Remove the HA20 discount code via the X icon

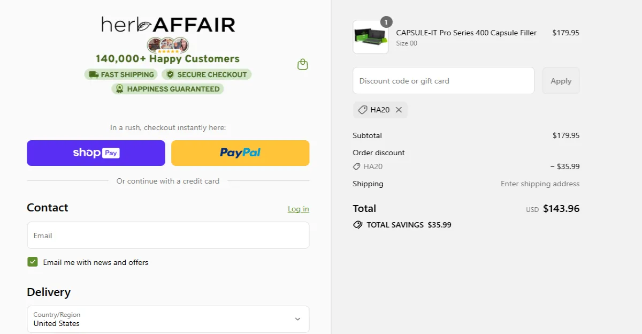(399, 110)
